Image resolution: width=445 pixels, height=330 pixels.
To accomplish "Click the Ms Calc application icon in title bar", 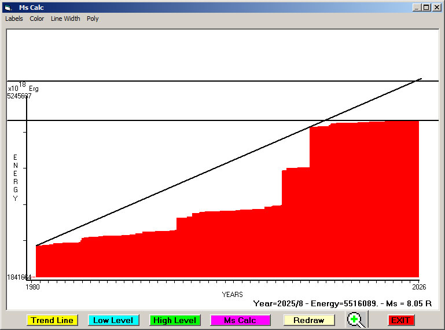I will pos(8,8).
